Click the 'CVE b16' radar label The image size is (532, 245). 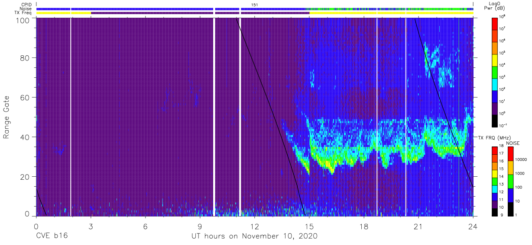point(52,236)
